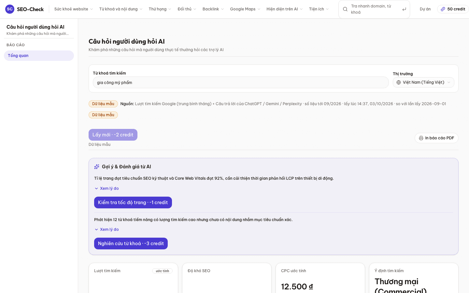Expand Xem lý do under 12 từ khoá suggestion
The width and height of the screenshot is (469, 293).
[x=107, y=230]
